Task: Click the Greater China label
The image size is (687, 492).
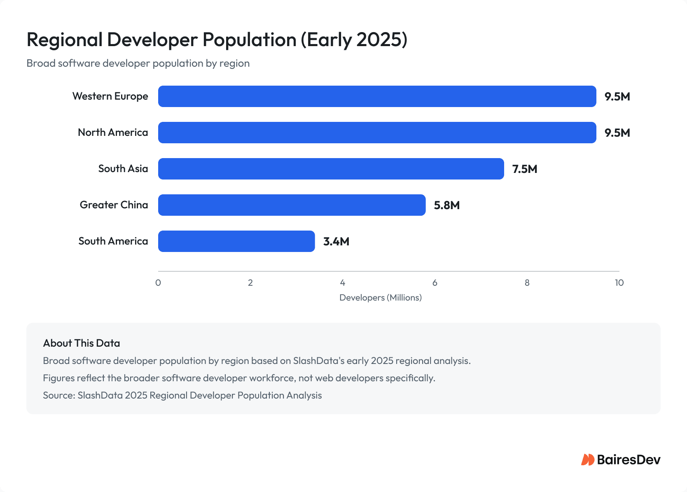Action: click(x=114, y=205)
